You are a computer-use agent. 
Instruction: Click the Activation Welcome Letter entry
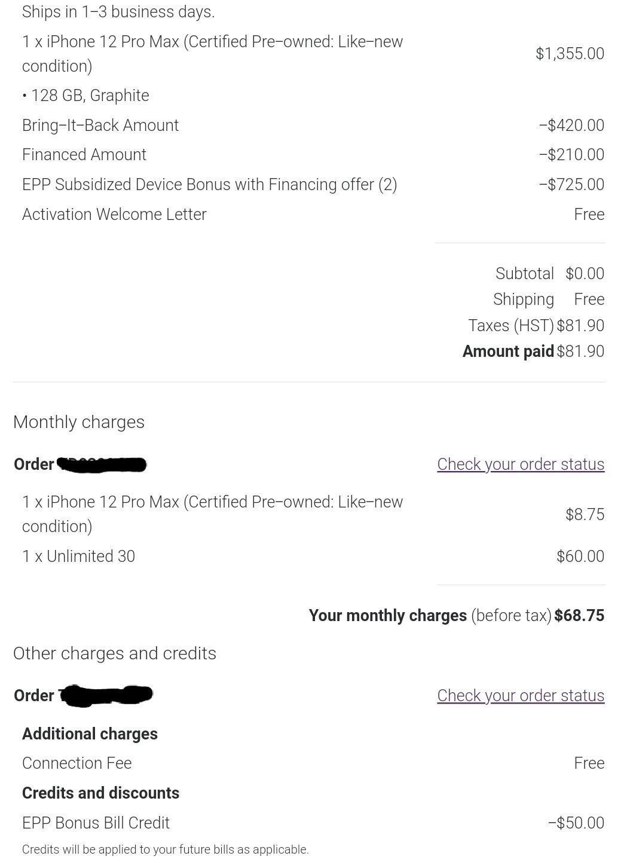coord(114,214)
